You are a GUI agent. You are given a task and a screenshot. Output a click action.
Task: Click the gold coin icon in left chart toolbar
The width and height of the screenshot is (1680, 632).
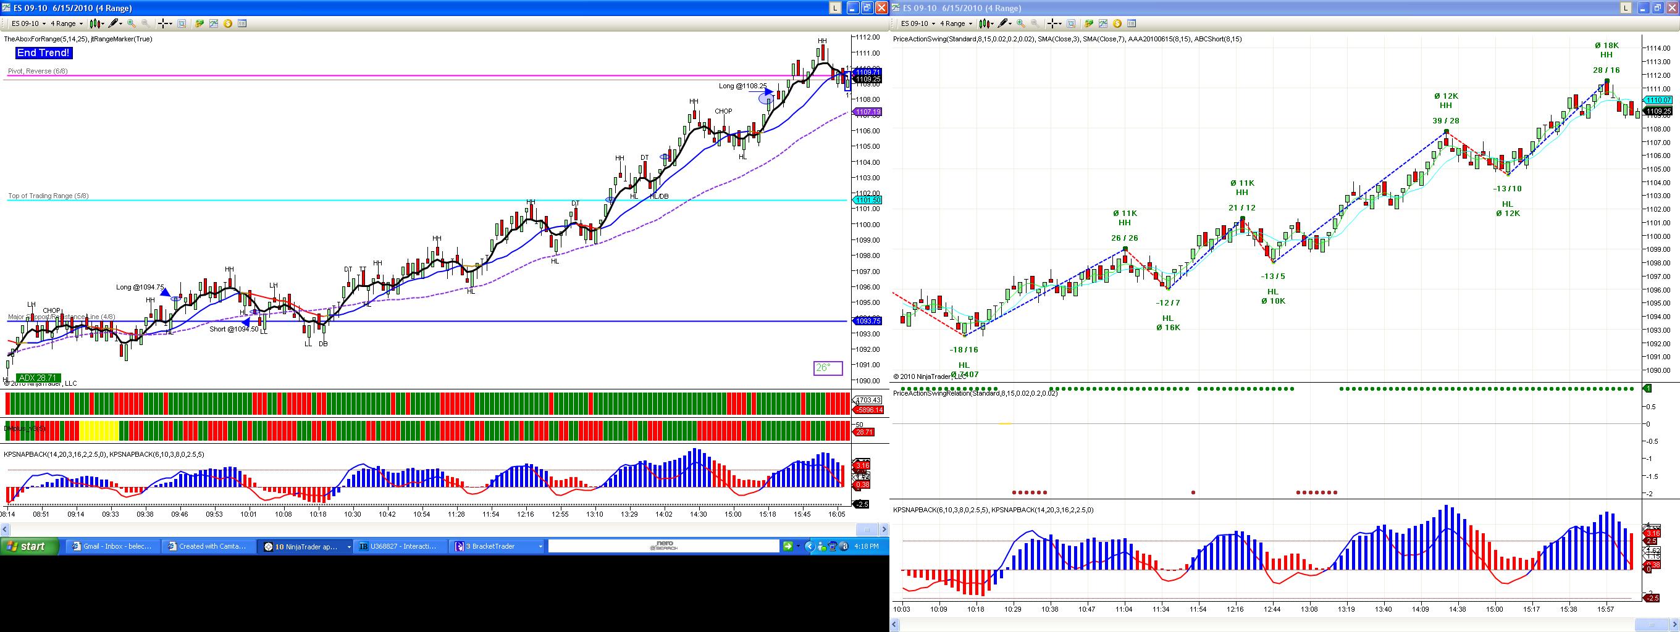tap(228, 23)
